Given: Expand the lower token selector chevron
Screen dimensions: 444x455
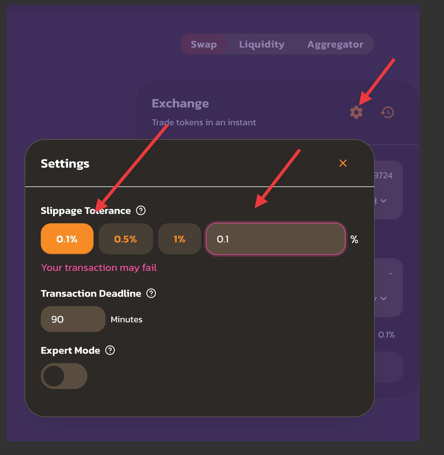Looking at the screenshot, I should (383, 298).
